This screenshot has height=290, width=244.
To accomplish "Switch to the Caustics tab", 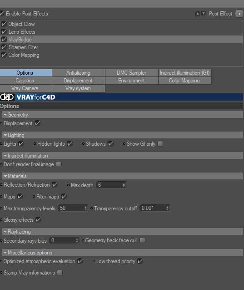I will pos(25,81).
